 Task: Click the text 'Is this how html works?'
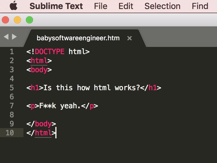tap(92, 88)
